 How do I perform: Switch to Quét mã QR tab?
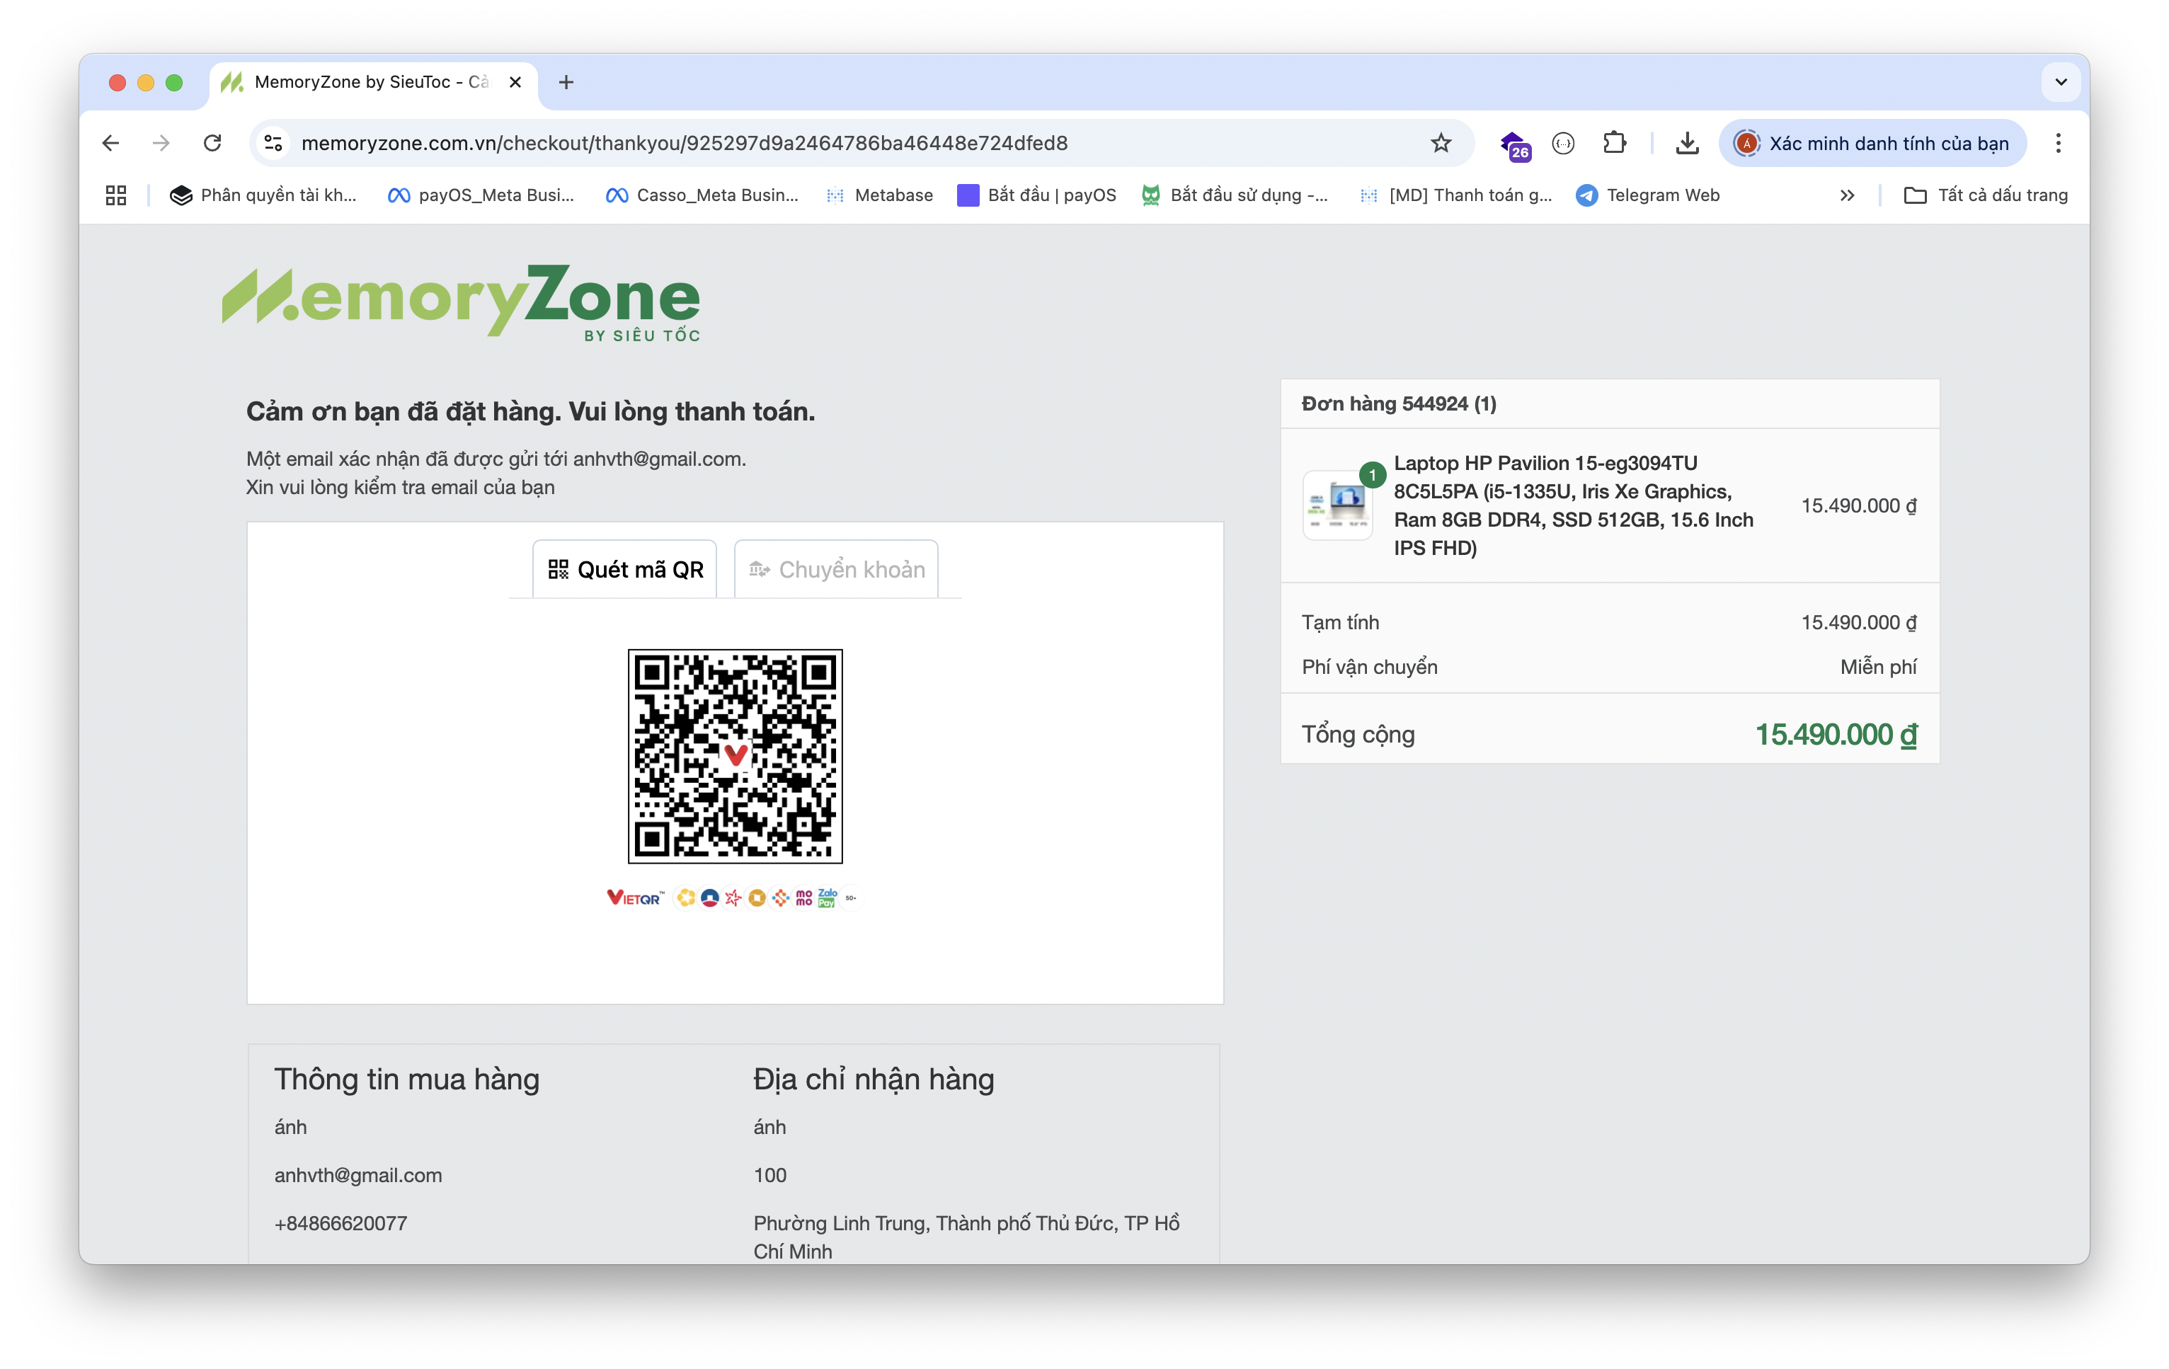tap(625, 569)
